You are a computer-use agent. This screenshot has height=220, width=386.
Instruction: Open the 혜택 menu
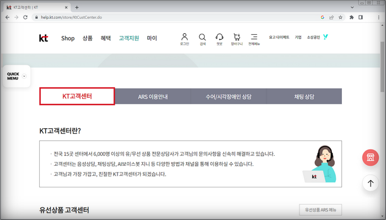[x=106, y=38]
